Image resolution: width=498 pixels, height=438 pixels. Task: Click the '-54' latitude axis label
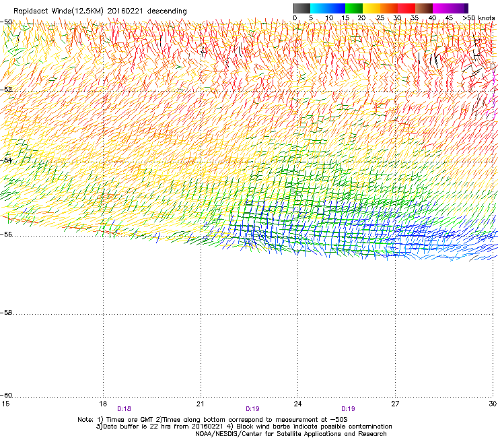6,160
